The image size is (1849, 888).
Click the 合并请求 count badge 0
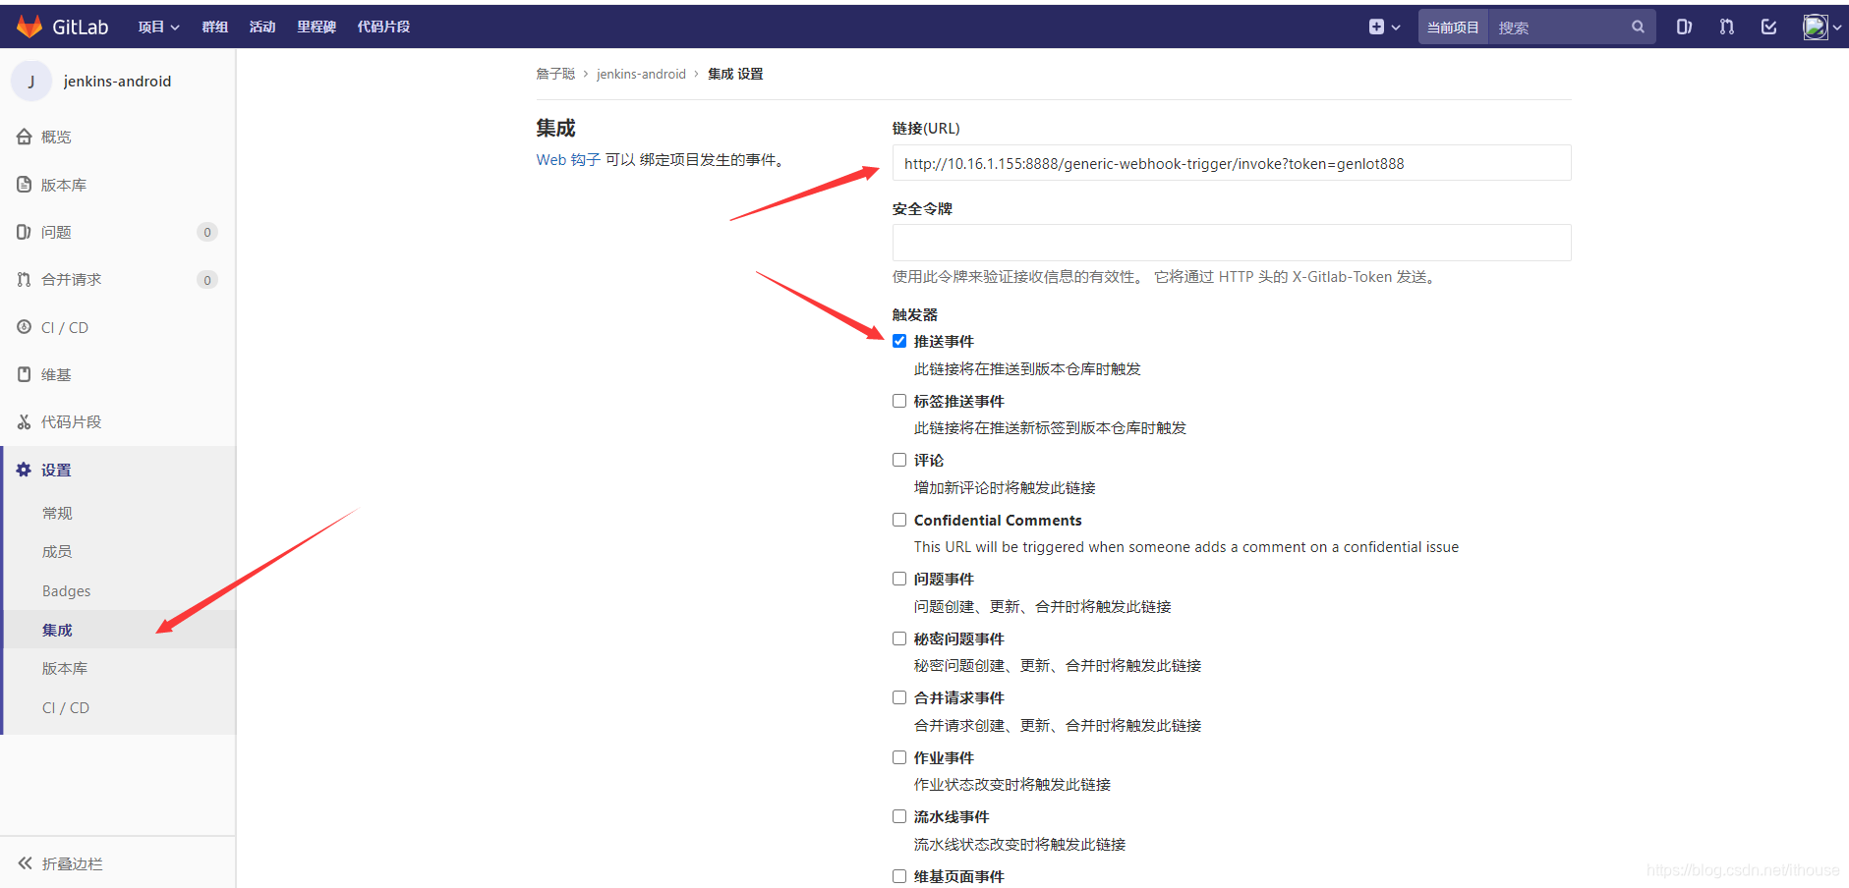tap(207, 280)
